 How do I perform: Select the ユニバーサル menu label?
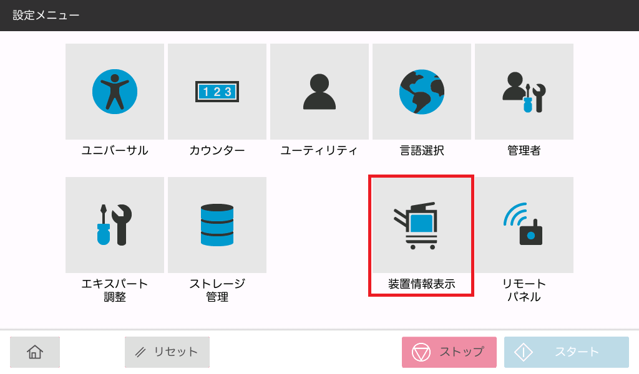(115, 150)
